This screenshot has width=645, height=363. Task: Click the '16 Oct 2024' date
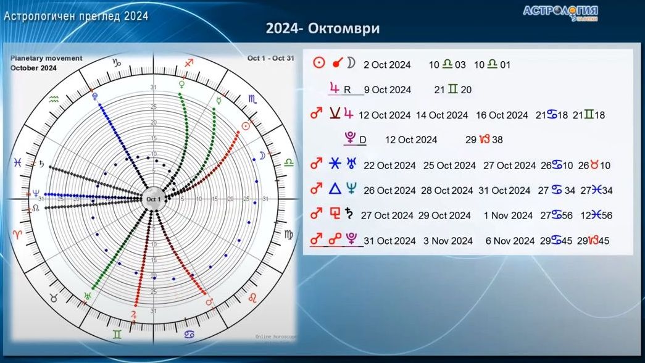pos(502,115)
